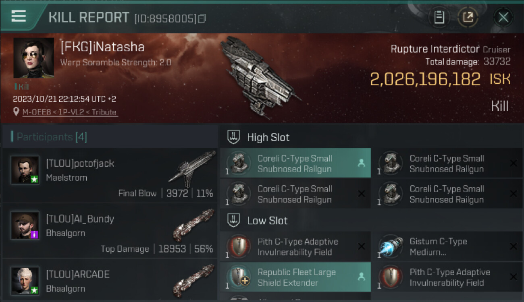Click the High Slot section header
Viewport: 524px width, 302px height.
coord(268,137)
